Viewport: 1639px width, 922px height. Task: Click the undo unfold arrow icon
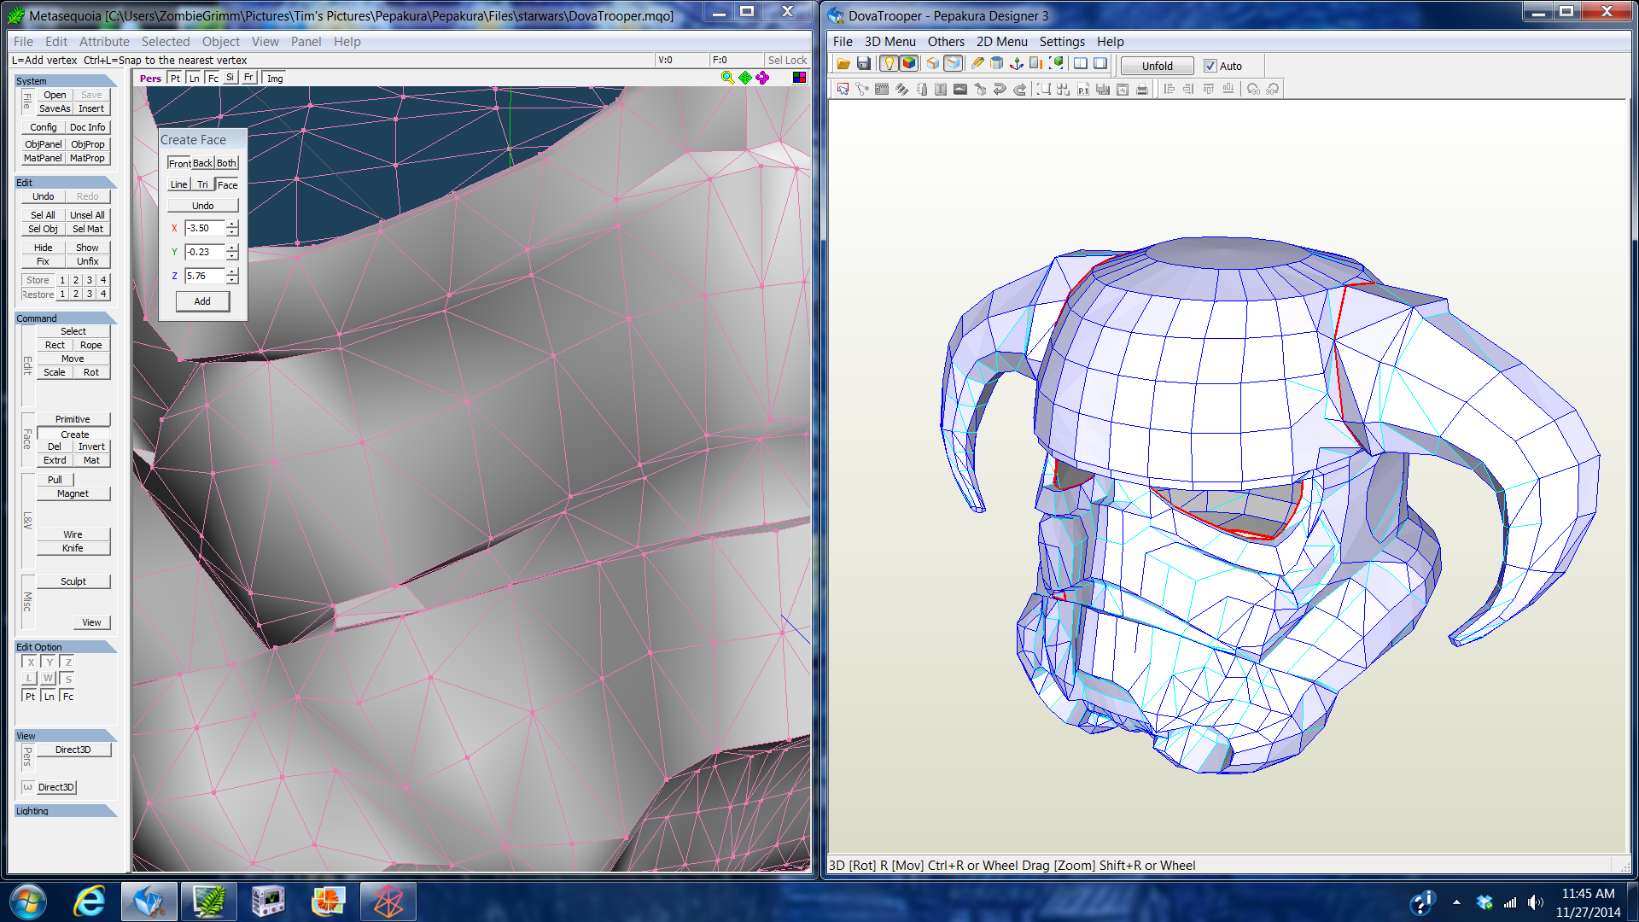click(x=1000, y=89)
